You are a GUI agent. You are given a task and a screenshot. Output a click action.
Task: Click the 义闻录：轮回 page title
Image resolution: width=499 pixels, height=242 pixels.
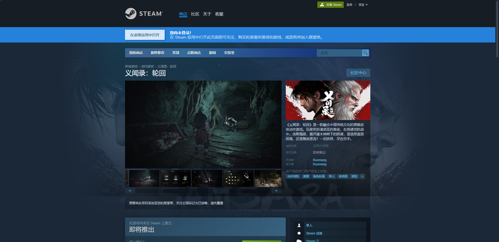coord(145,73)
